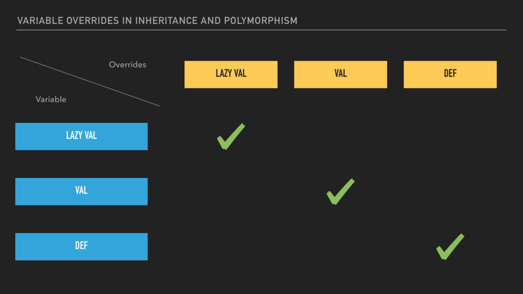Click empty cell where DEF row meets LAZY VAL column

pos(231,247)
